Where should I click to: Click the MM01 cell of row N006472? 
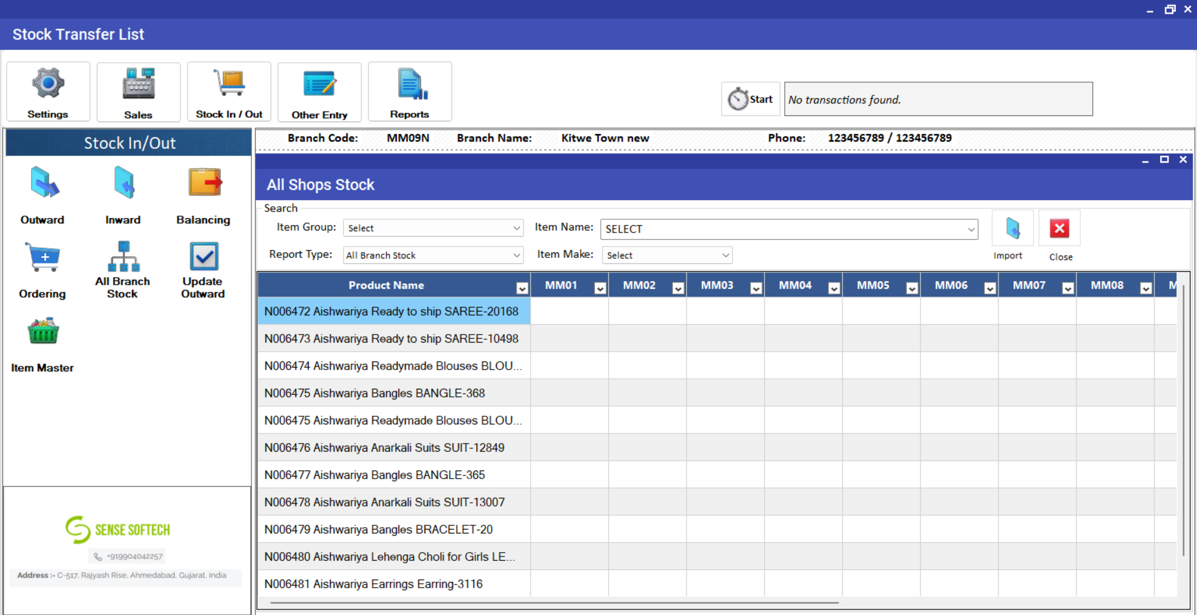(x=569, y=311)
